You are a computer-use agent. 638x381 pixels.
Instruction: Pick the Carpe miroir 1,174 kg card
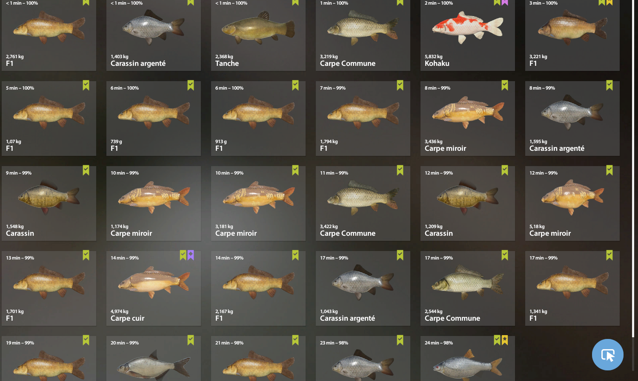click(x=154, y=203)
